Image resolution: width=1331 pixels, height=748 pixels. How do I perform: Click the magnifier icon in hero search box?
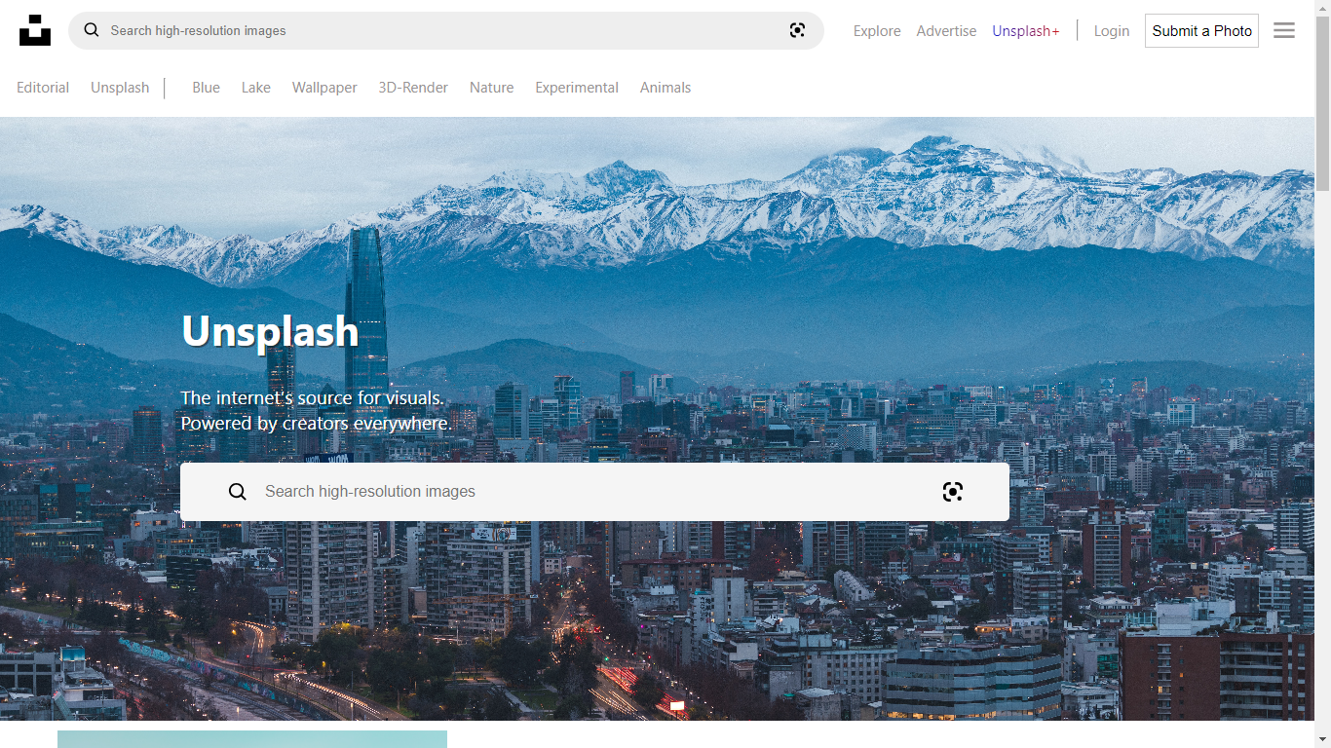point(238,492)
